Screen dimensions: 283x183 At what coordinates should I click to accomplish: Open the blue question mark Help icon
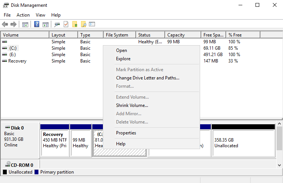(37, 24)
